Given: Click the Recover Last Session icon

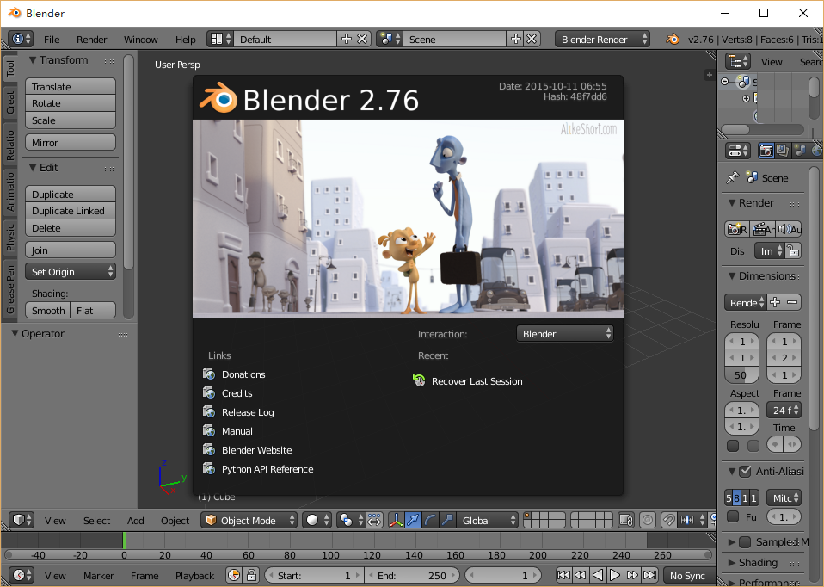Looking at the screenshot, I should pyautogui.click(x=419, y=381).
